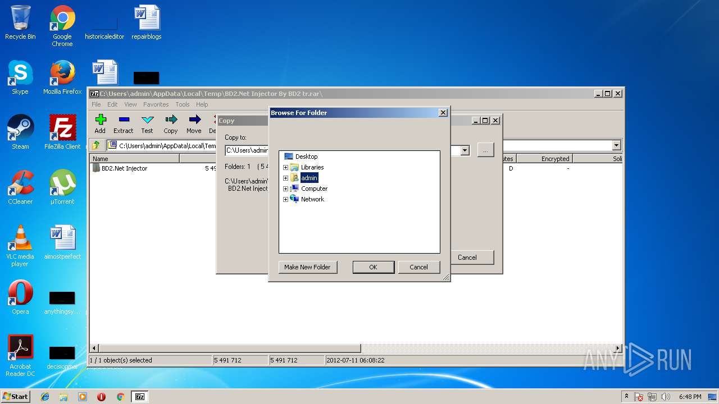The image size is (719, 404).
Task: Open Mozilla Firefox desktop shortcut
Action: 62,77
